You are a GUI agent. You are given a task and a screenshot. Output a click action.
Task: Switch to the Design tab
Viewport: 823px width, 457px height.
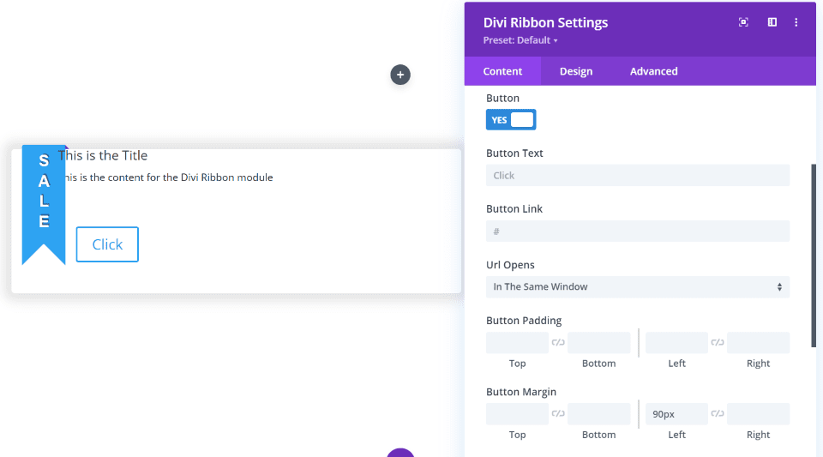[576, 71]
